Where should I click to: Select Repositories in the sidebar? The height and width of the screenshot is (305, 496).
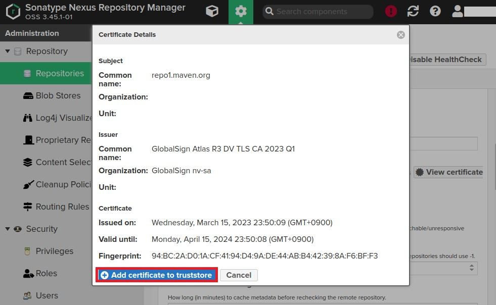coord(46,73)
